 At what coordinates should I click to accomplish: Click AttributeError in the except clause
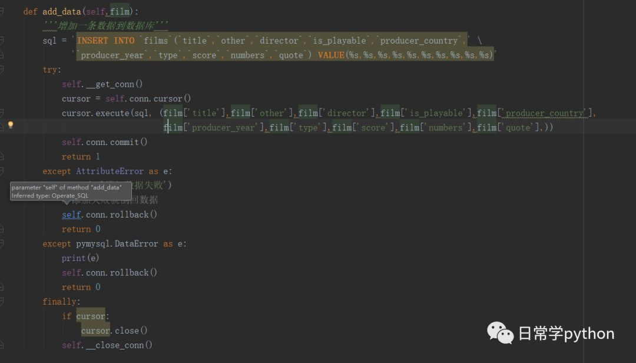[x=110, y=171]
